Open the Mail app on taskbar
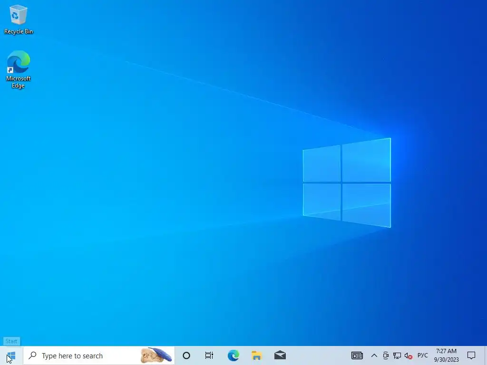487x365 pixels. coord(280,355)
